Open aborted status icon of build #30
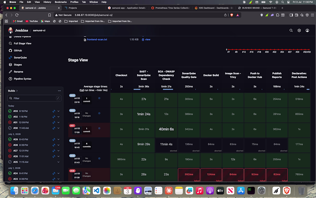Image resolution: width=316 pixels, height=198 pixels. 10,128
